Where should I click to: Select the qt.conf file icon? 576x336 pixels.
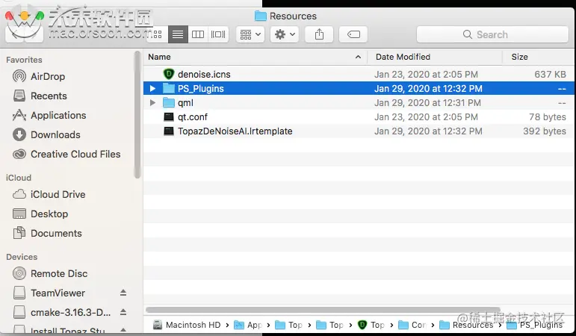coord(169,116)
